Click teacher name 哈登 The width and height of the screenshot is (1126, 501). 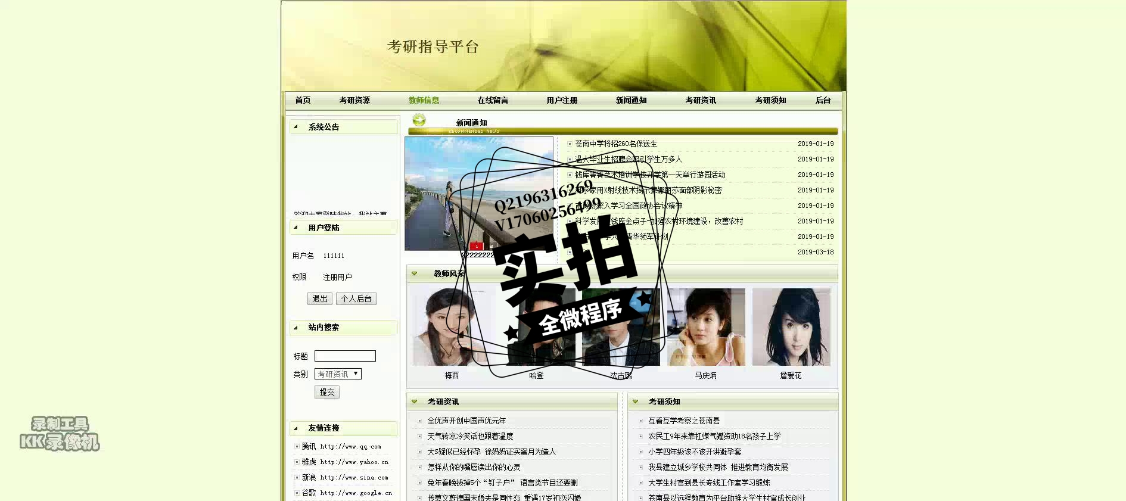pos(536,375)
